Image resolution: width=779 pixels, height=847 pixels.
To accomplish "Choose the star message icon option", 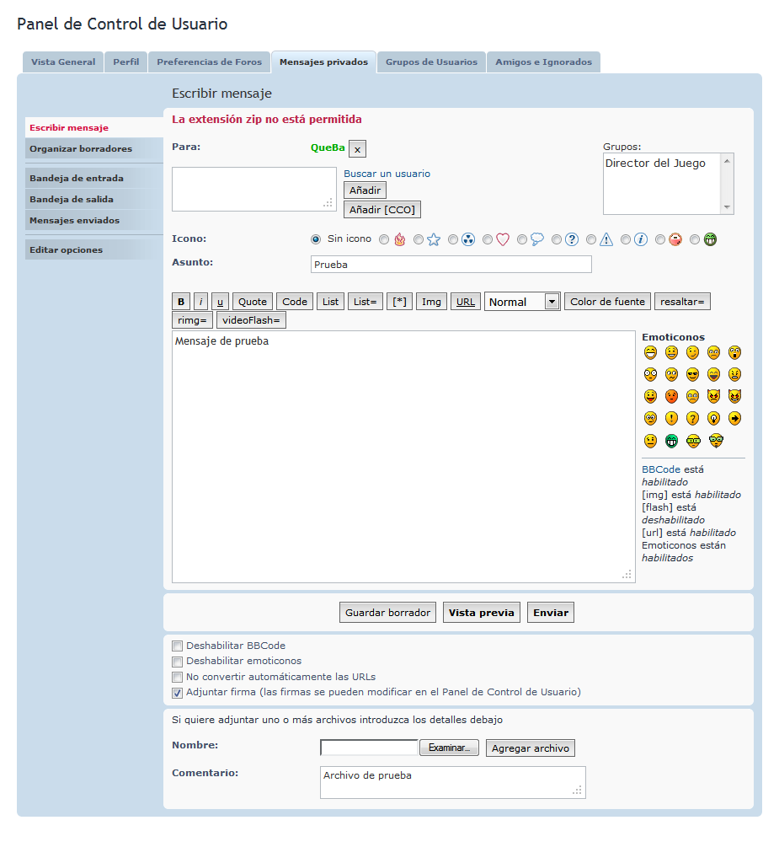I will 419,239.
